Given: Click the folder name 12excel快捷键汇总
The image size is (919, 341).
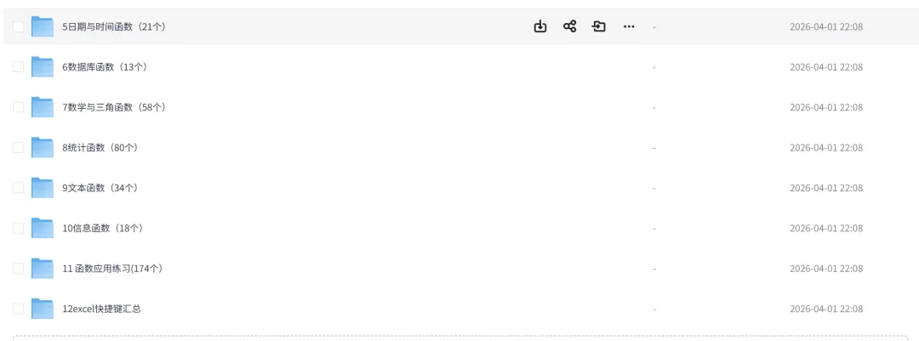Looking at the screenshot, I should click(x=101, y=309).
